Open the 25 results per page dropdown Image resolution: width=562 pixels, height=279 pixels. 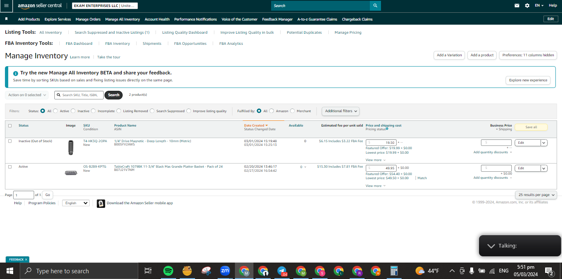click(536, 195)
